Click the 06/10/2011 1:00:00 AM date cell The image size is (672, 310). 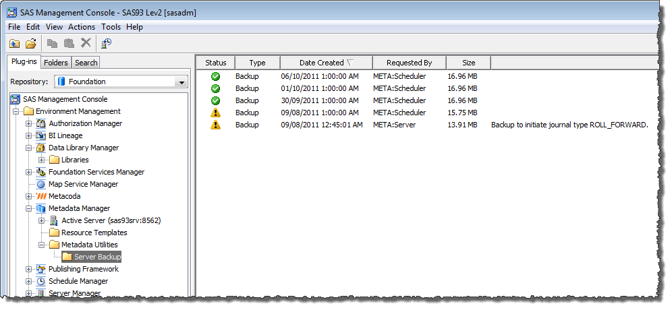[x=320, y=77]
